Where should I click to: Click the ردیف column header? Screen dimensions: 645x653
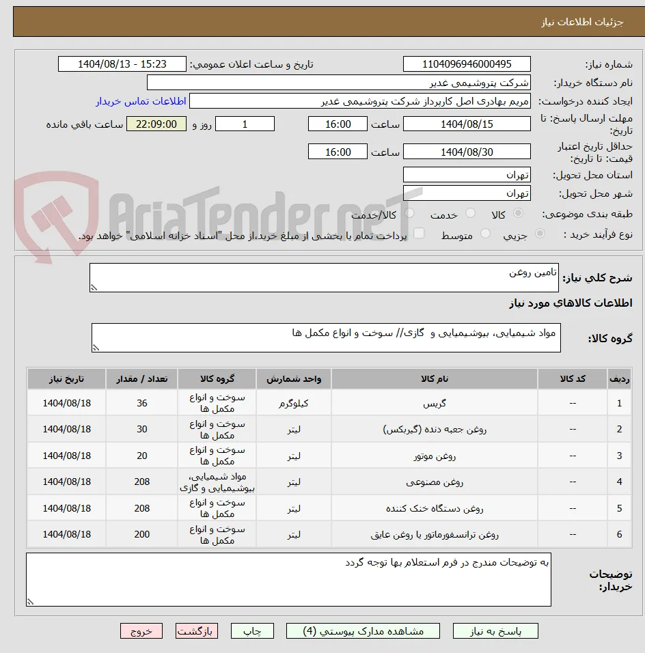coord(620,378)
